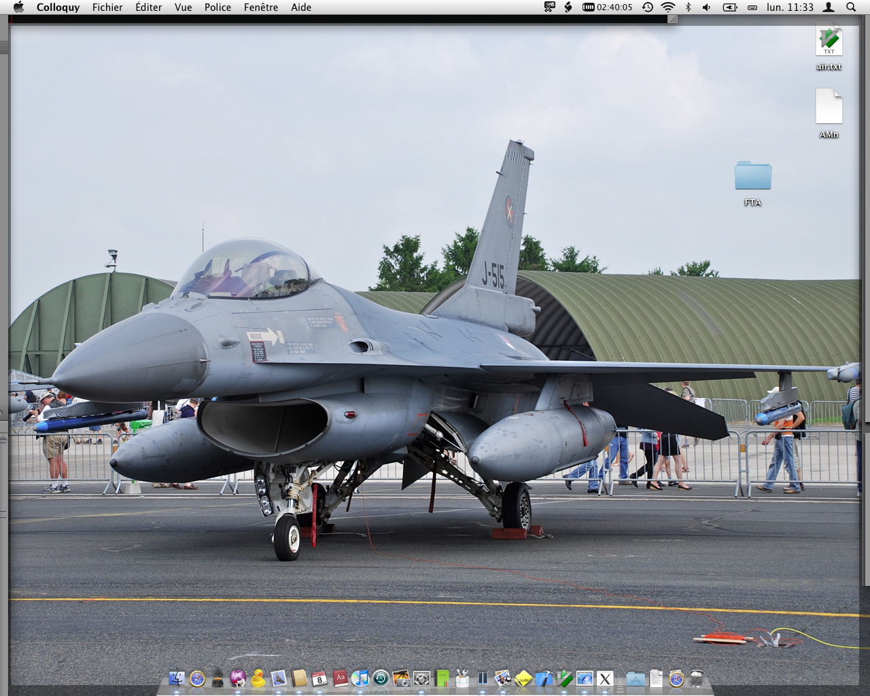The height and width of the screenshot is (696, 870).
Task: Open System Preferences gear icon
Action: pos(421,678)
